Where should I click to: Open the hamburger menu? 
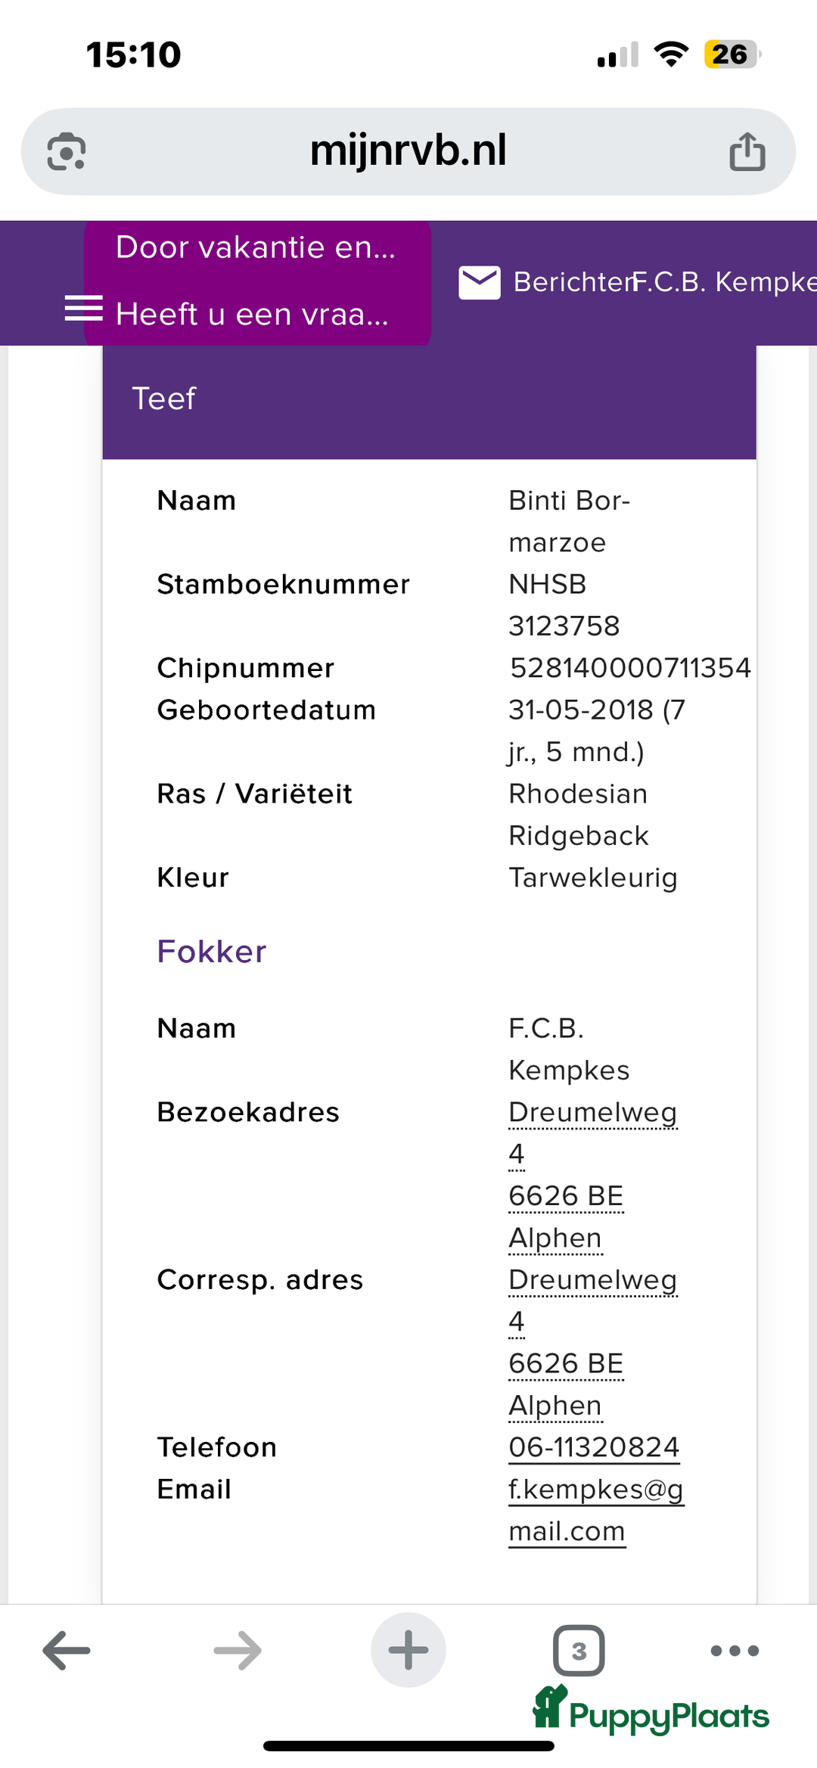click(x=83, y=309)
